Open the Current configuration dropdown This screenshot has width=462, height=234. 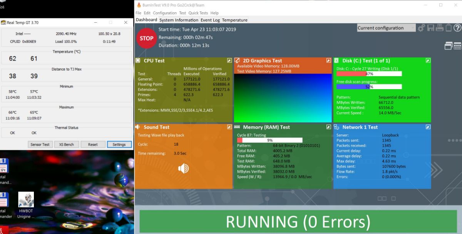386,28
